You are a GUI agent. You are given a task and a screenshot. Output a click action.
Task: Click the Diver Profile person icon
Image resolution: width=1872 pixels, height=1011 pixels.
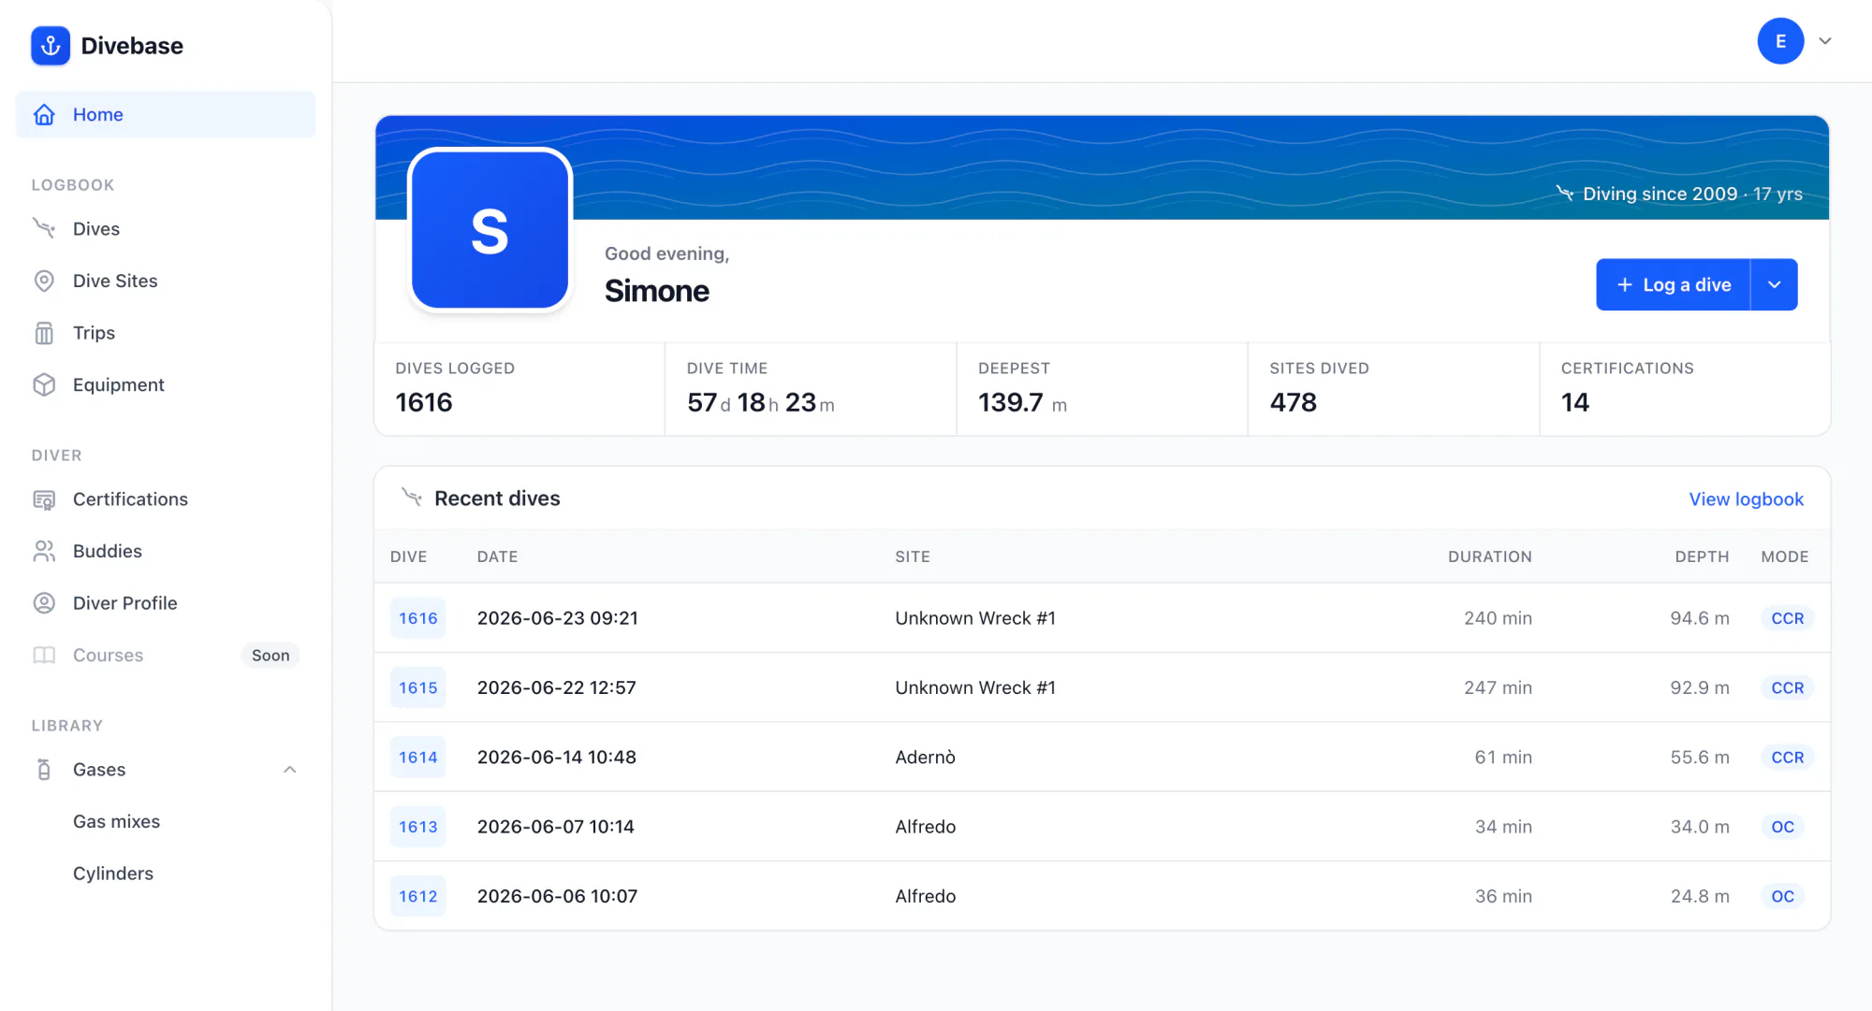tap(44, 603)
